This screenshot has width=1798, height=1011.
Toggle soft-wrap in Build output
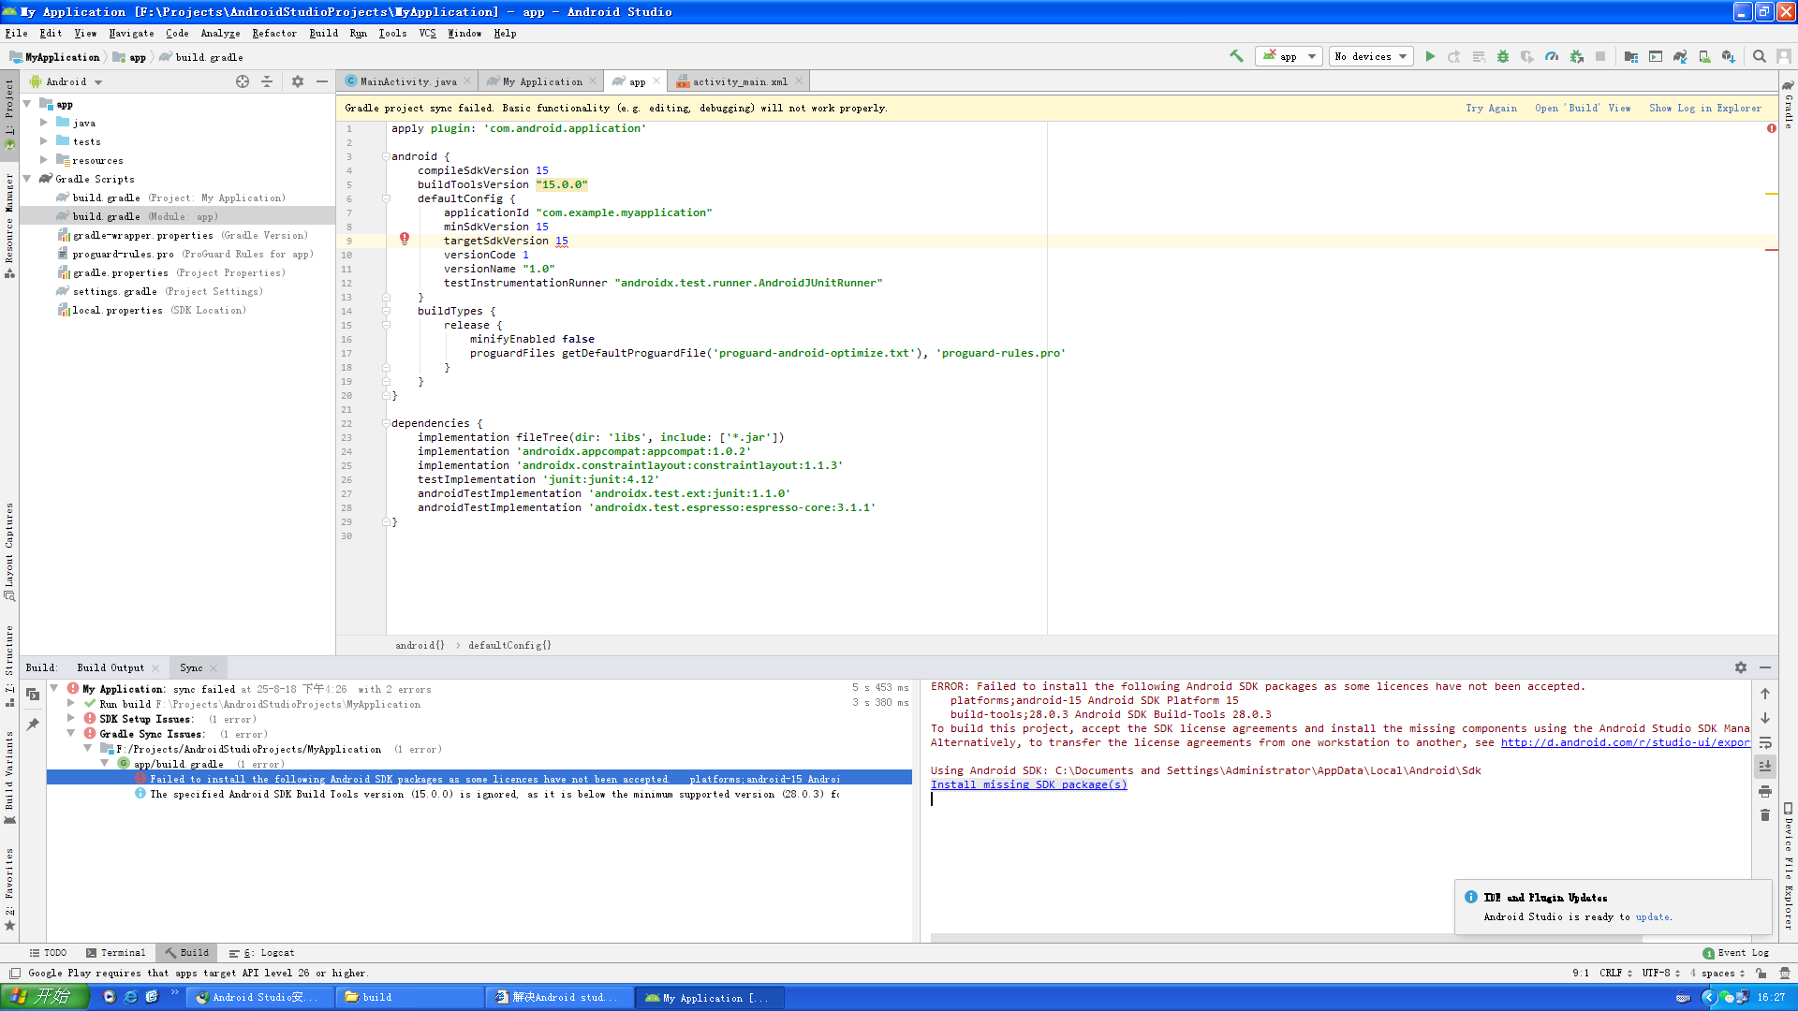pos(1765,742)
